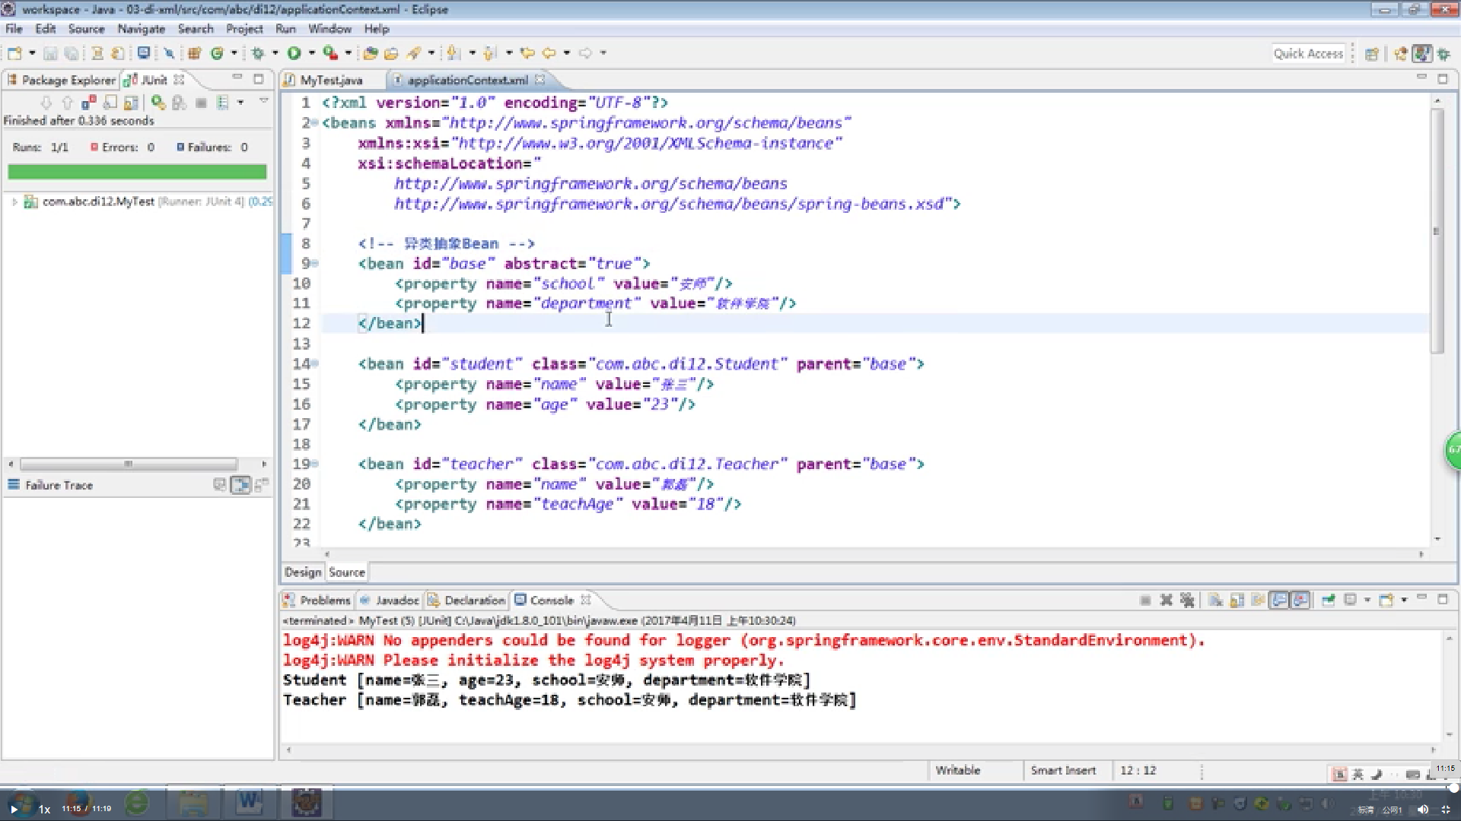Viewport: 1461px width, 821px height.
Task: Toggle Show Console on standard output change
Action: click(1280, 601)
